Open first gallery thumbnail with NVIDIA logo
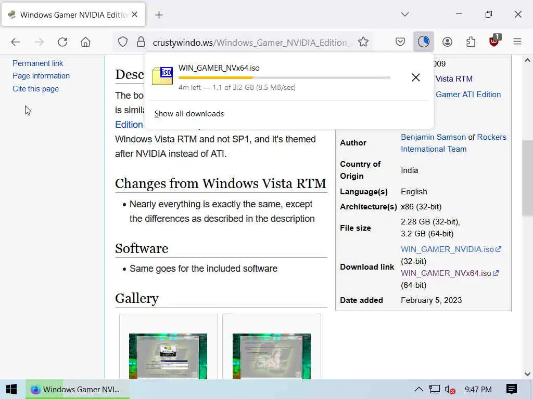The image size is (533, 399). coord(168,356)
